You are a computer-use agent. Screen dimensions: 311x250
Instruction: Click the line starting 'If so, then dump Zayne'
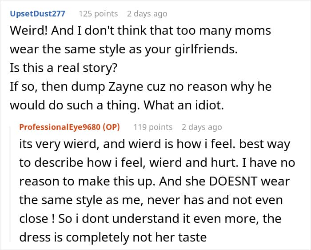[141, 87]
